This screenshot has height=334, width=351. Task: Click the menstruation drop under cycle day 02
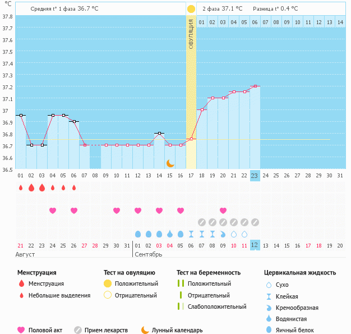(31, 187)
